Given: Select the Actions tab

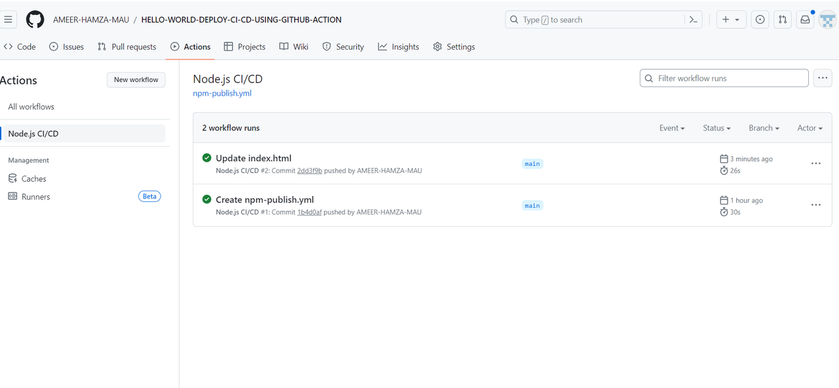Looking at the screenshot, I should [191, 47].
